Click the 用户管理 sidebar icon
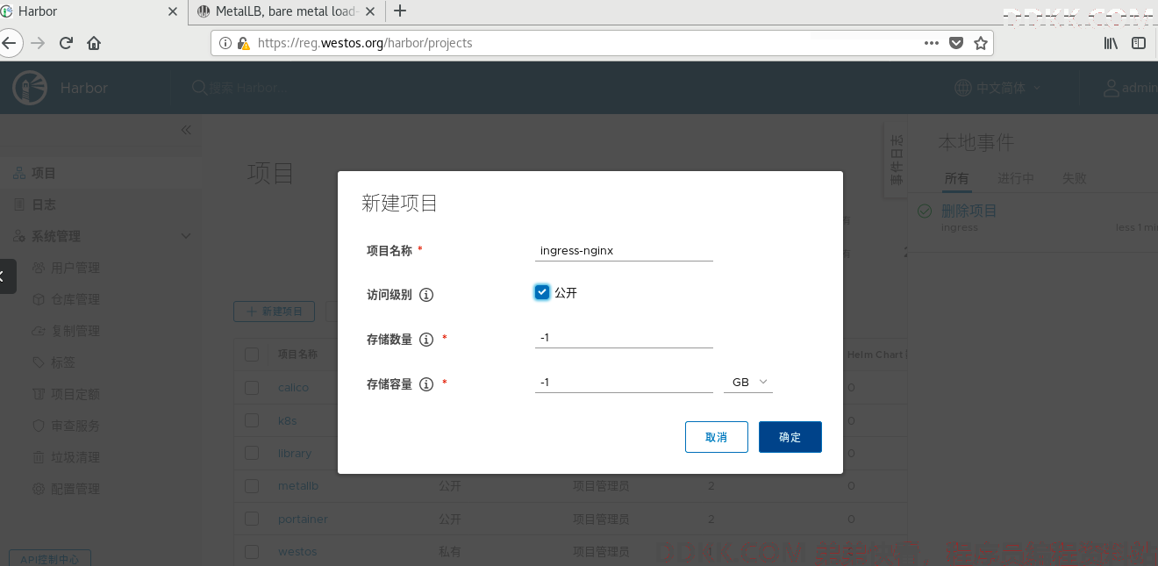This screenshot has width=1158, height=566. coord(39,268)
